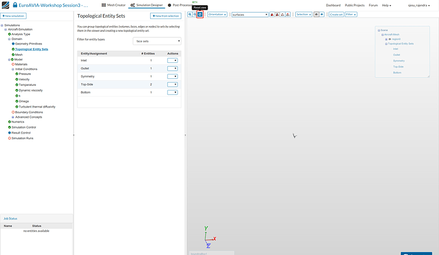Select Velocity under Initial Conditions
This screenshot has height=255, width=439.
[x=24, y=79]
